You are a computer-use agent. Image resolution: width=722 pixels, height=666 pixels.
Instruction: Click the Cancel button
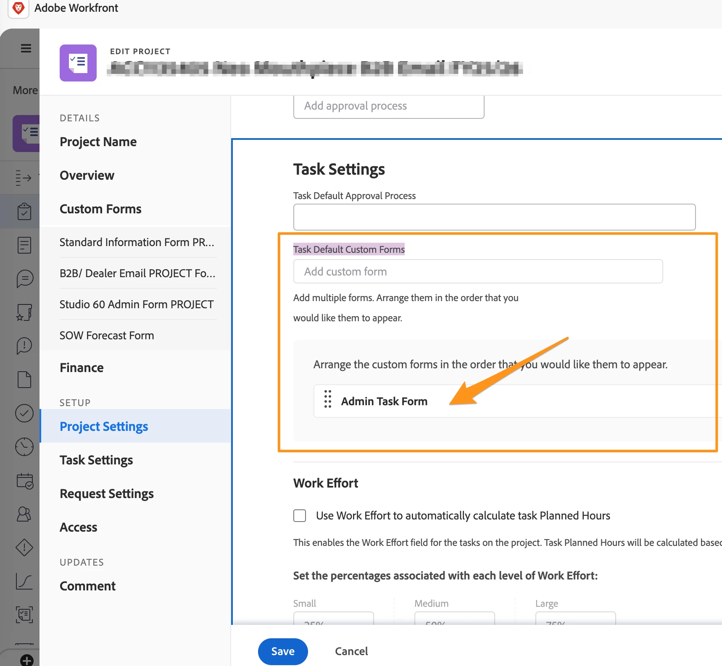click(x=351, y=651)
